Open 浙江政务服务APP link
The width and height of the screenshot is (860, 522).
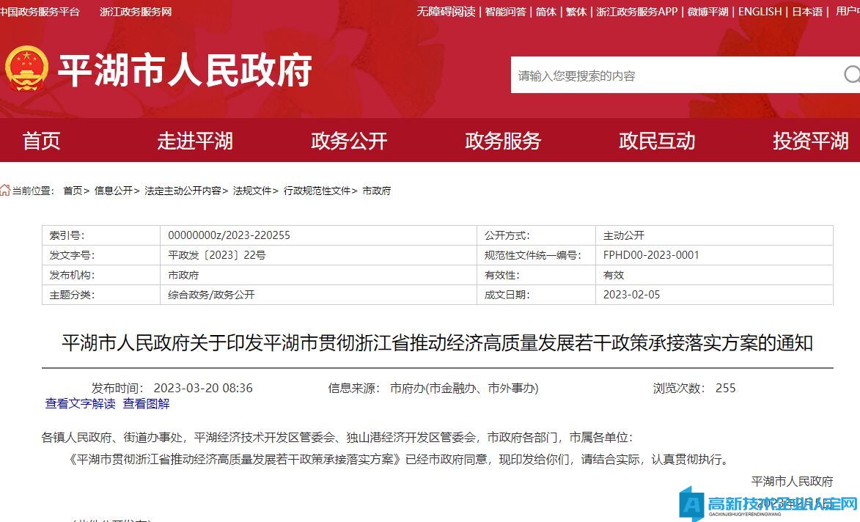[x=637, y=12]
